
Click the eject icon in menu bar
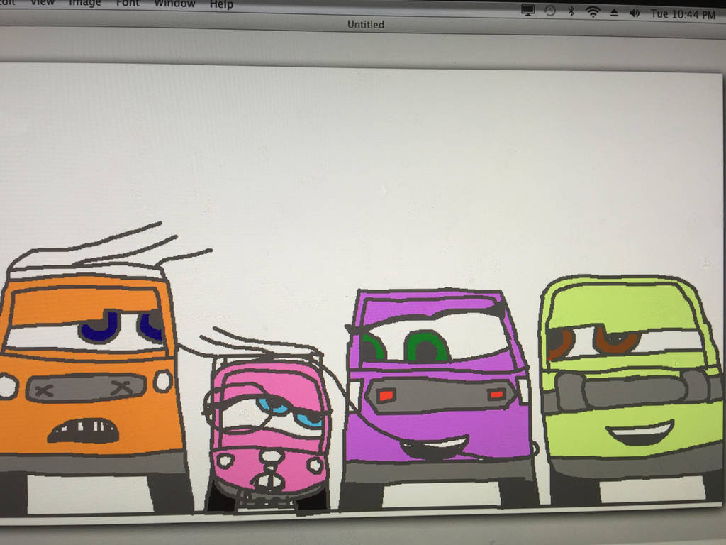point(614,13)
